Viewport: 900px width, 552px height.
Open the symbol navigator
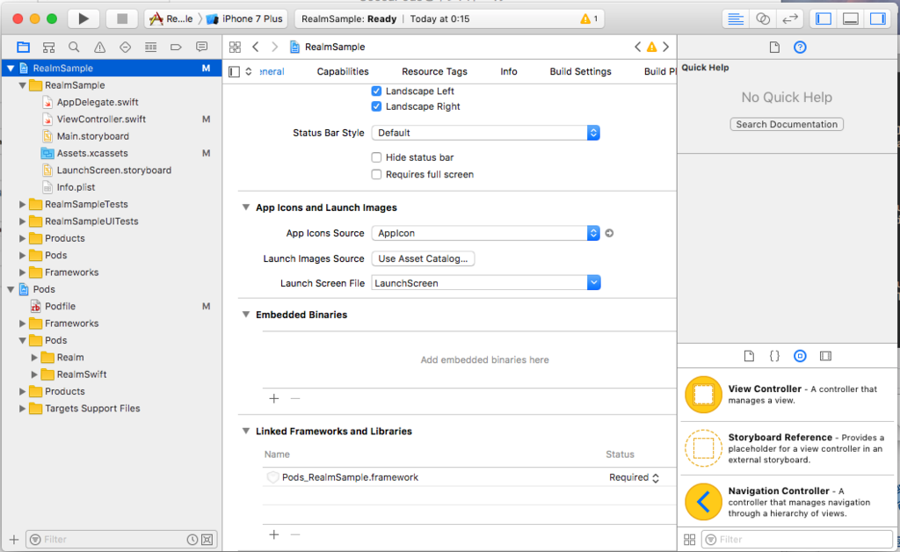pyautogui.click(x=49, y=47)
